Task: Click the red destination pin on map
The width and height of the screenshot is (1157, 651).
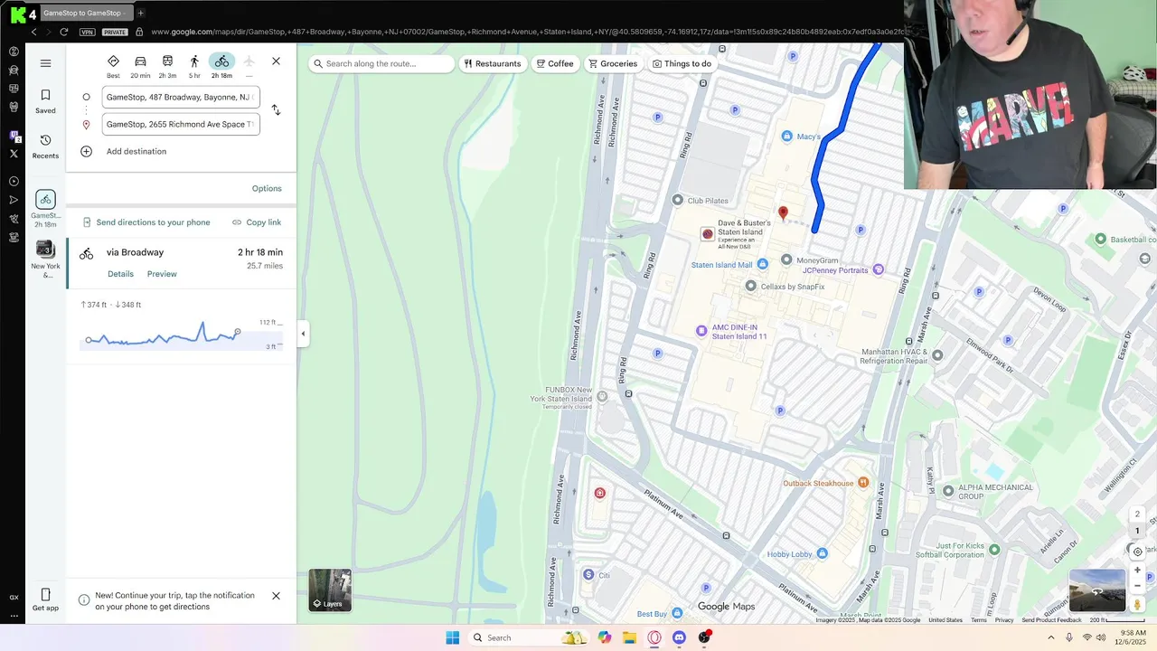Action: [x=783, y=212]
